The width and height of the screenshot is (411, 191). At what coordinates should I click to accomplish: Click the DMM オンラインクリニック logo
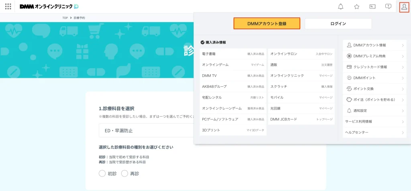[49, 6]
